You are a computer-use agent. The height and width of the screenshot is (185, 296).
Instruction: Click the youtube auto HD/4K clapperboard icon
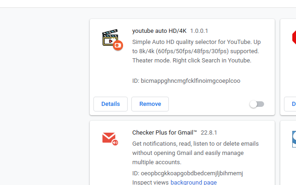pyautogui.click(x=112, y=40)
